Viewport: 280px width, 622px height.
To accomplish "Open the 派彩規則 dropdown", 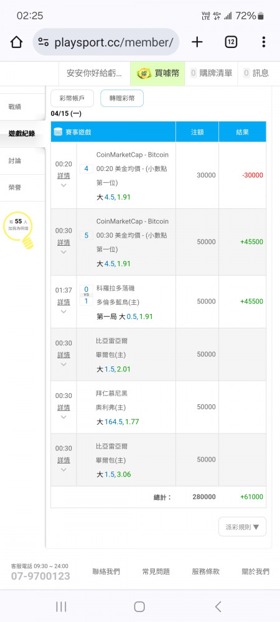I will 242,527.
